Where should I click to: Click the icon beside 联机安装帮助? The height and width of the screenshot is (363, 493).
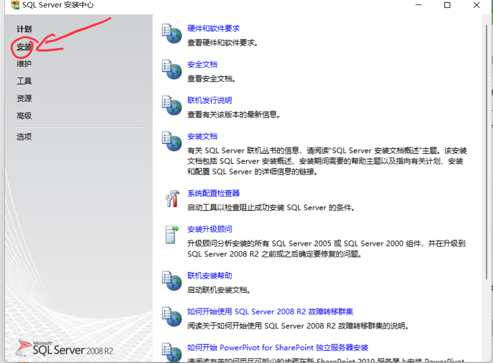pyautogui.click(x=172, y=281)
